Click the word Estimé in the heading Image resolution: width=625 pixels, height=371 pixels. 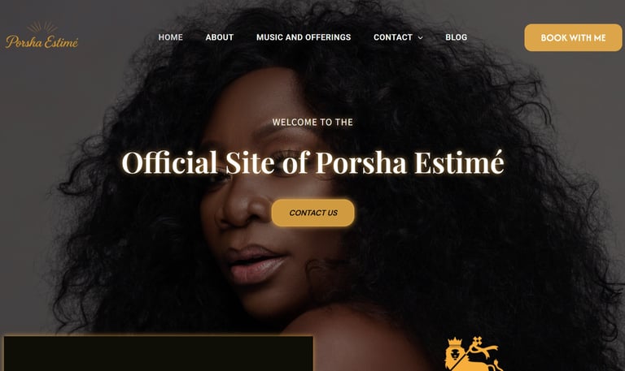click(459, 162)
